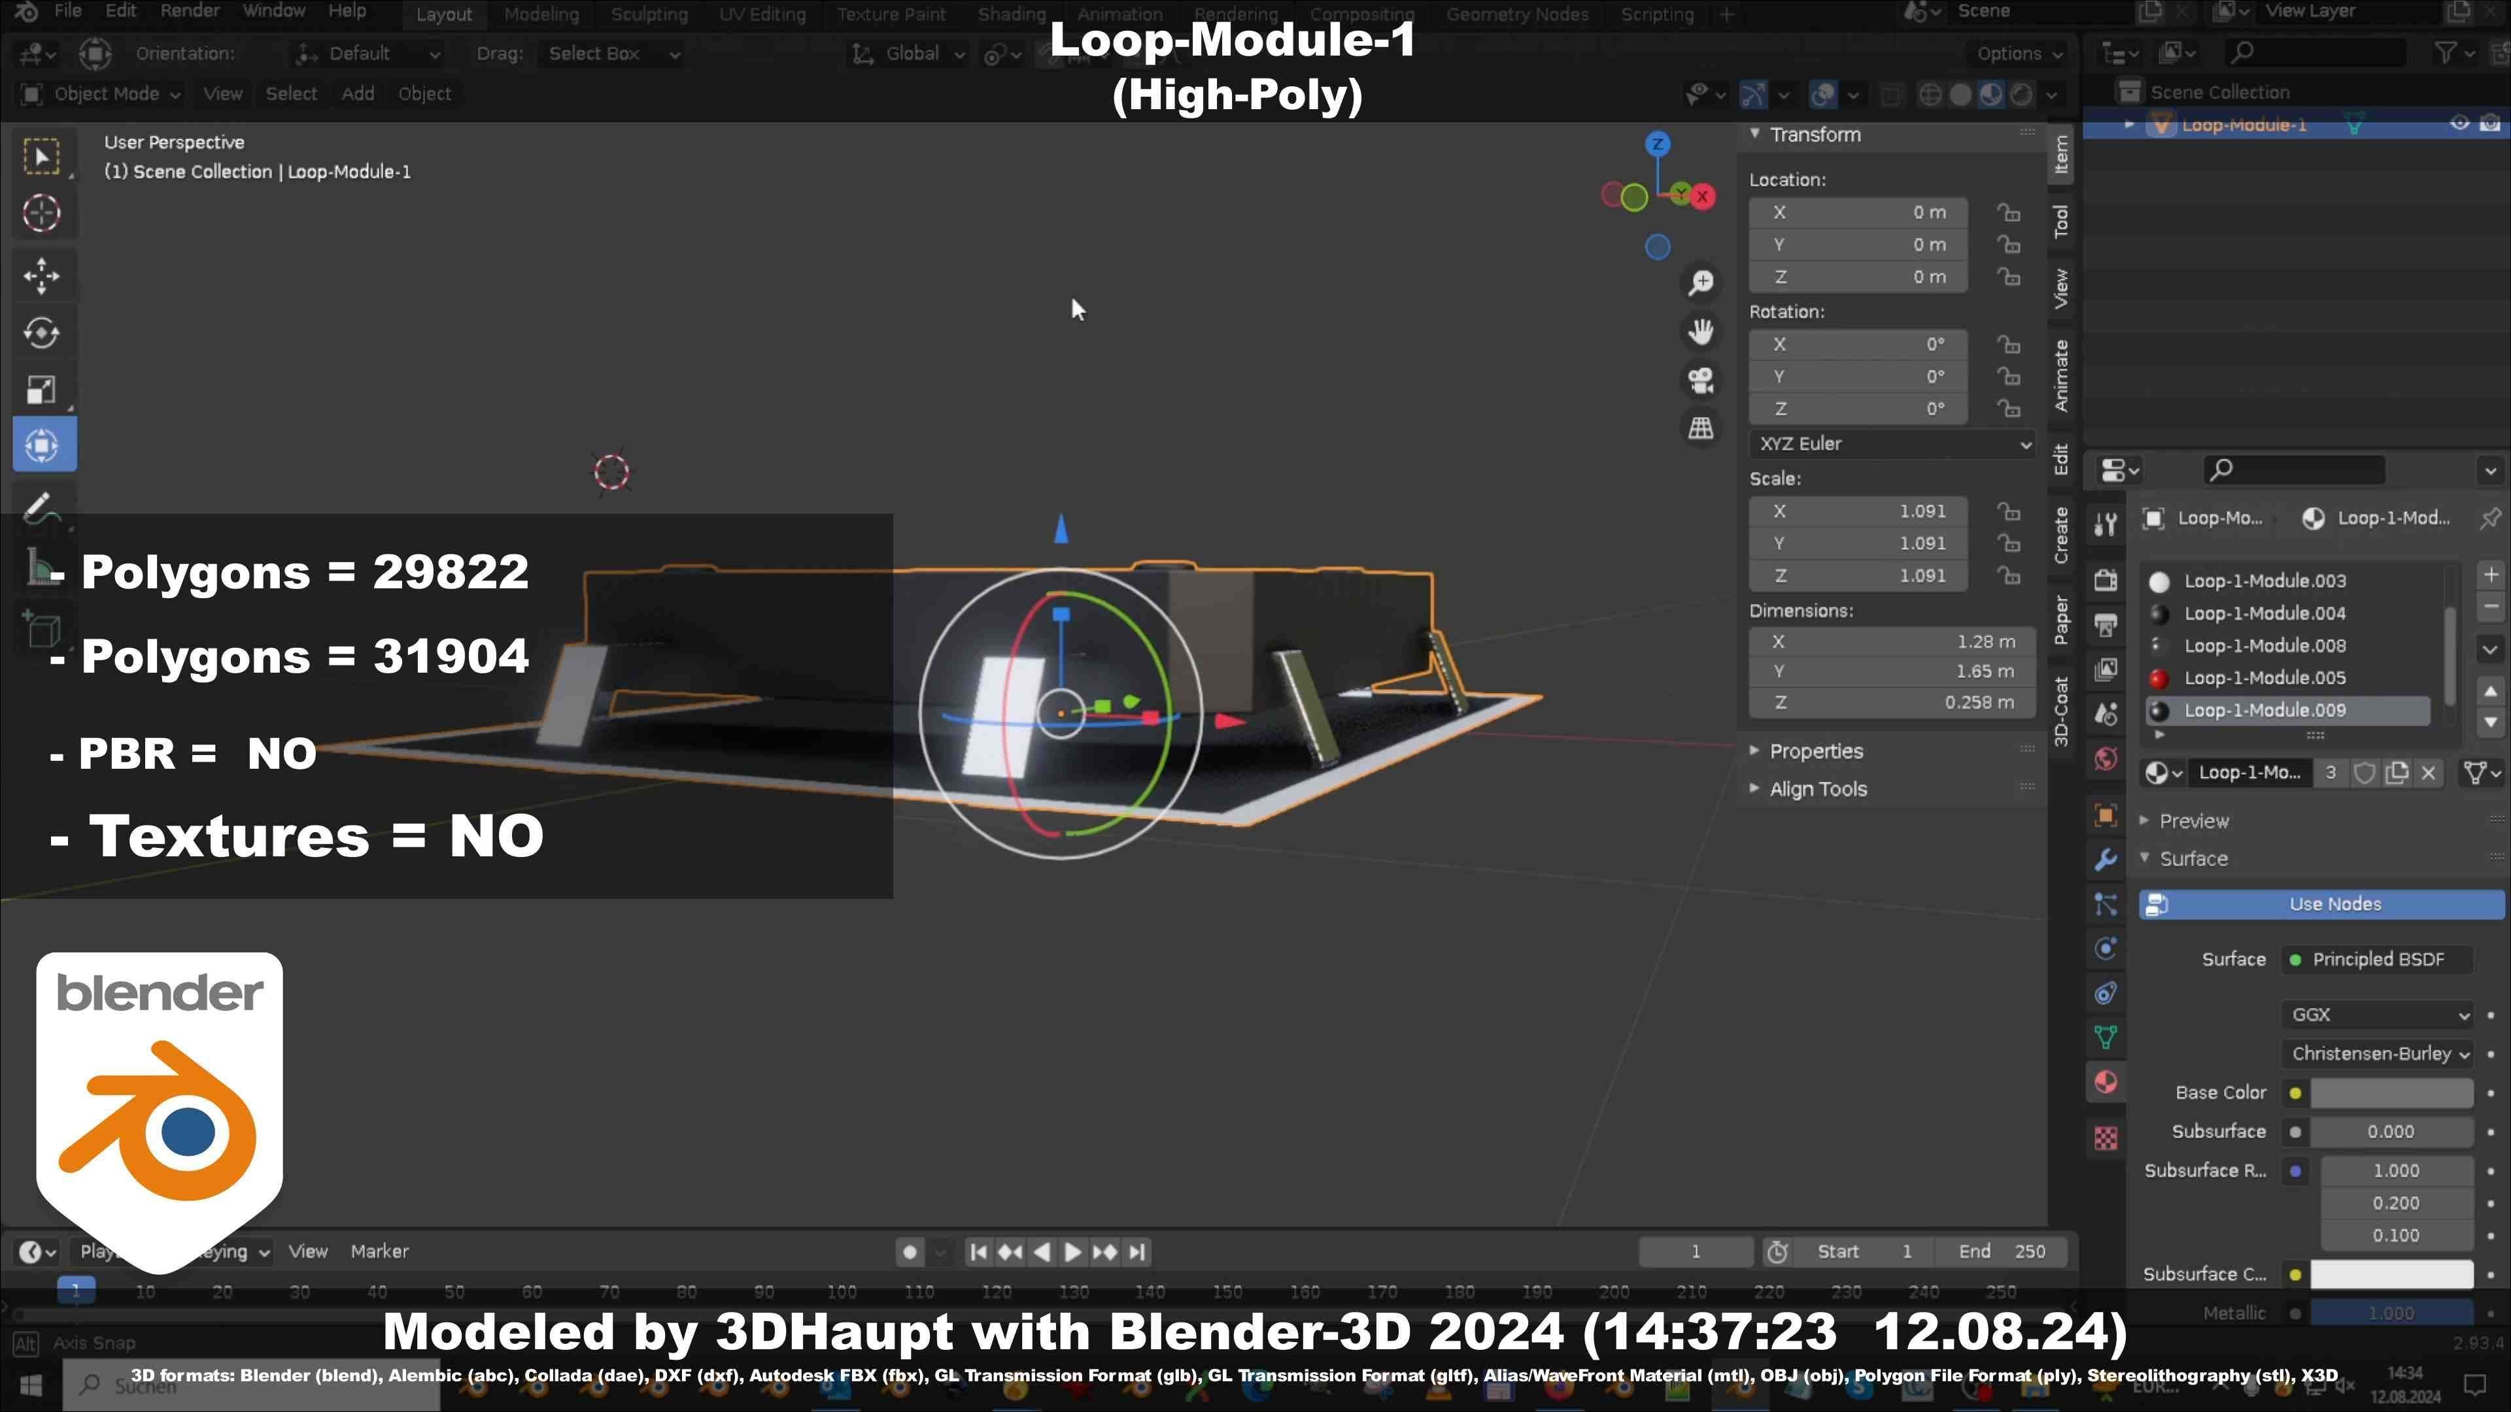Select the Select Box tool

pyautogui.click(x=42, y=157)
